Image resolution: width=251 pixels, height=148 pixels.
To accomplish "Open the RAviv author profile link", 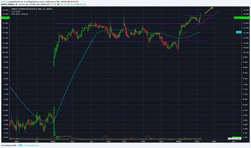I will (5, 2).
